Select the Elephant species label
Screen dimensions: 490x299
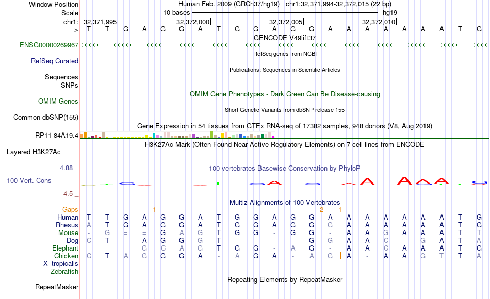point(65,248)
